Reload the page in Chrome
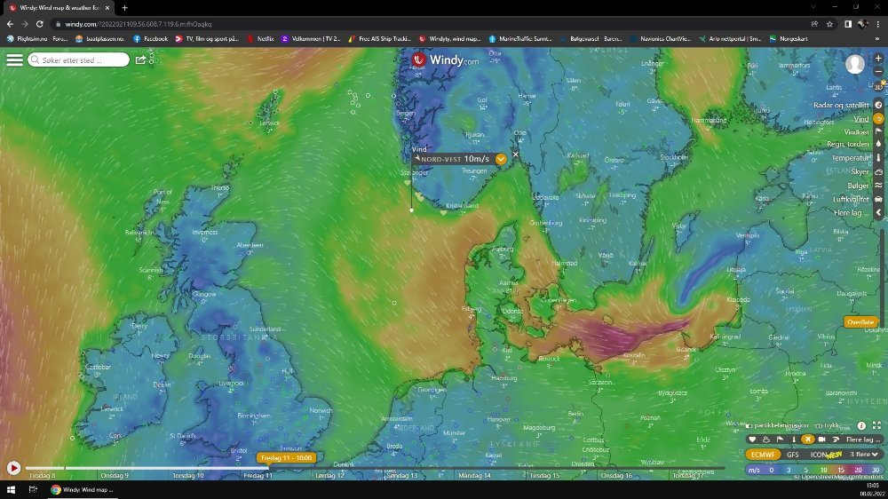This screenshot has height=499, width=888. (40, 24)
